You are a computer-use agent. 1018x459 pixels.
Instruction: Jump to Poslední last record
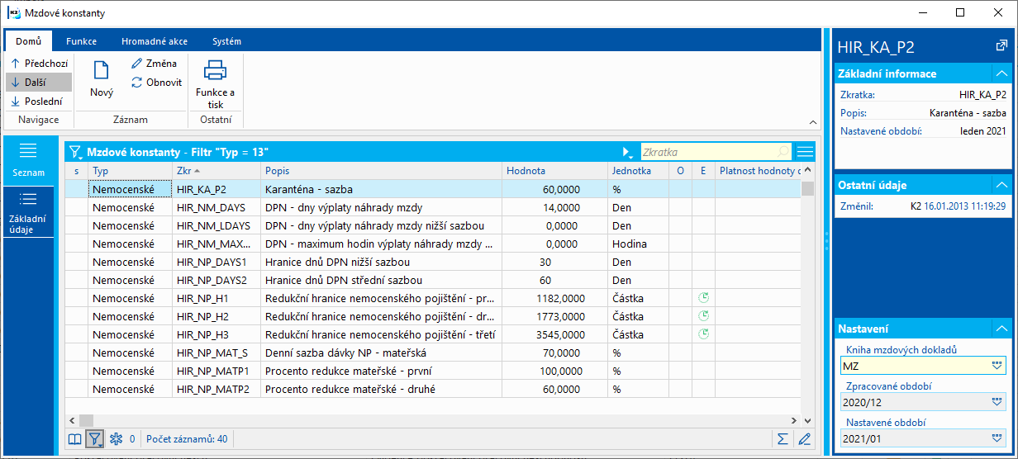click(x=38, y=102)
